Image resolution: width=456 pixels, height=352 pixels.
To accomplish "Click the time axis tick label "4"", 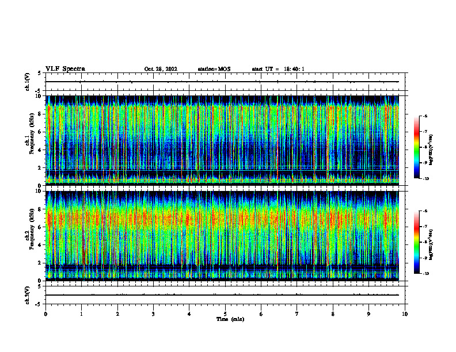I will click(x=189, y=314).
